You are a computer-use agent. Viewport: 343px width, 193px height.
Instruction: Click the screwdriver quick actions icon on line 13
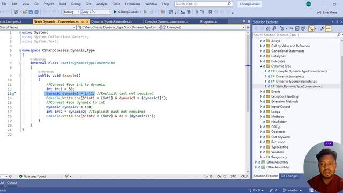point(13,94)
